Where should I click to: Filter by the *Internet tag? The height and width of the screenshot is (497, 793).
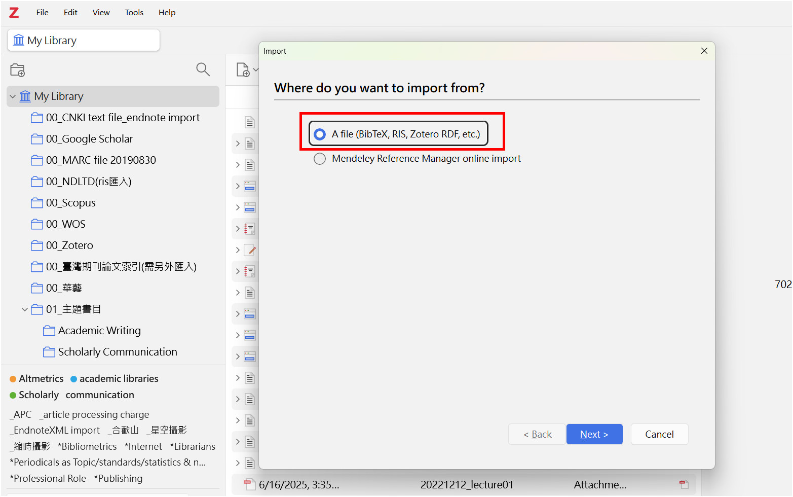click(143, 447)
